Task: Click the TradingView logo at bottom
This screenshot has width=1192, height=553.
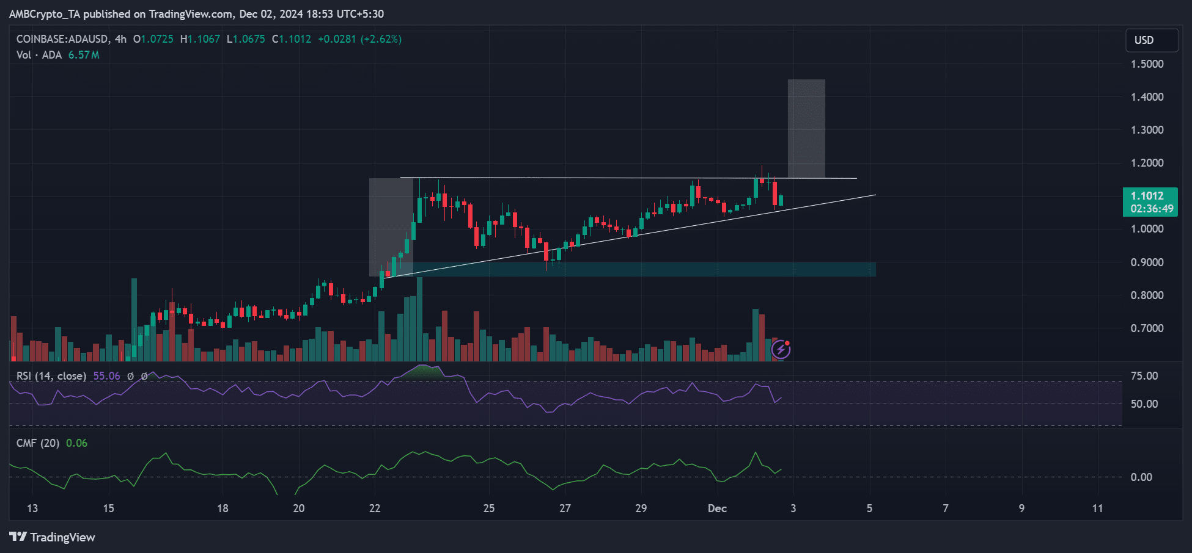Action: (x=53, y=537)
